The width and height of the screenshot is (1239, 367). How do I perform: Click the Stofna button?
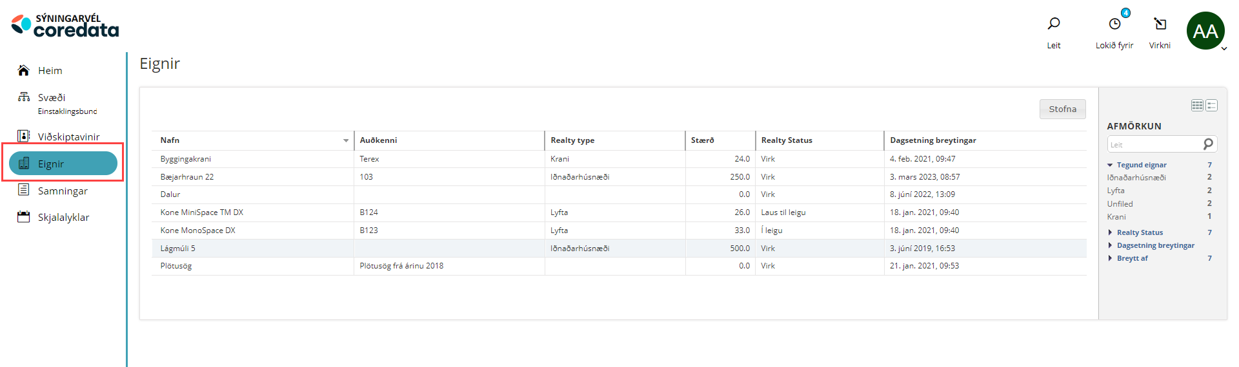click(x=1062, y=109)
